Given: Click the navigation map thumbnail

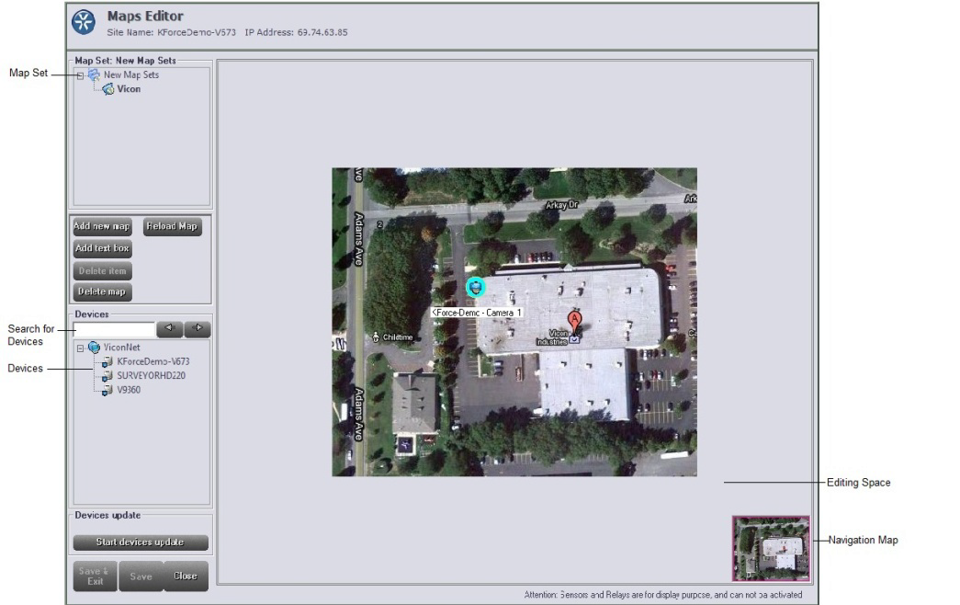Looking at the screenshot, I should tap(771, 549).
